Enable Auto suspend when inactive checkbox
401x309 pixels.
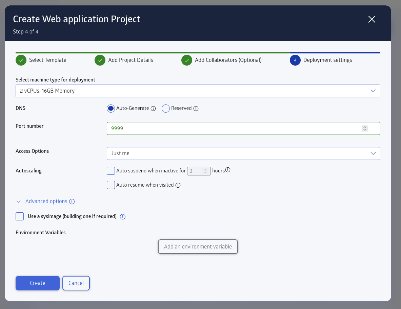[x=111, y=171]
